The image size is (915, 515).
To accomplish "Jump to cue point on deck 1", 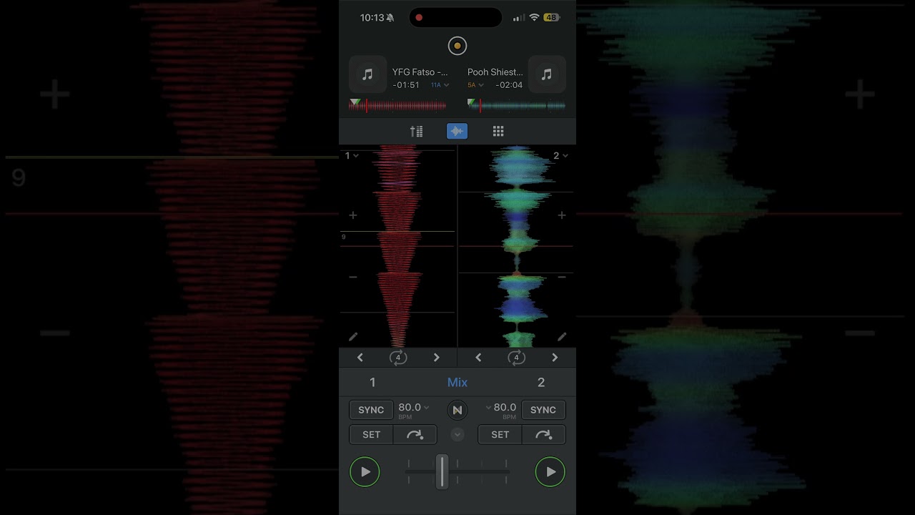I will [415, 434].
